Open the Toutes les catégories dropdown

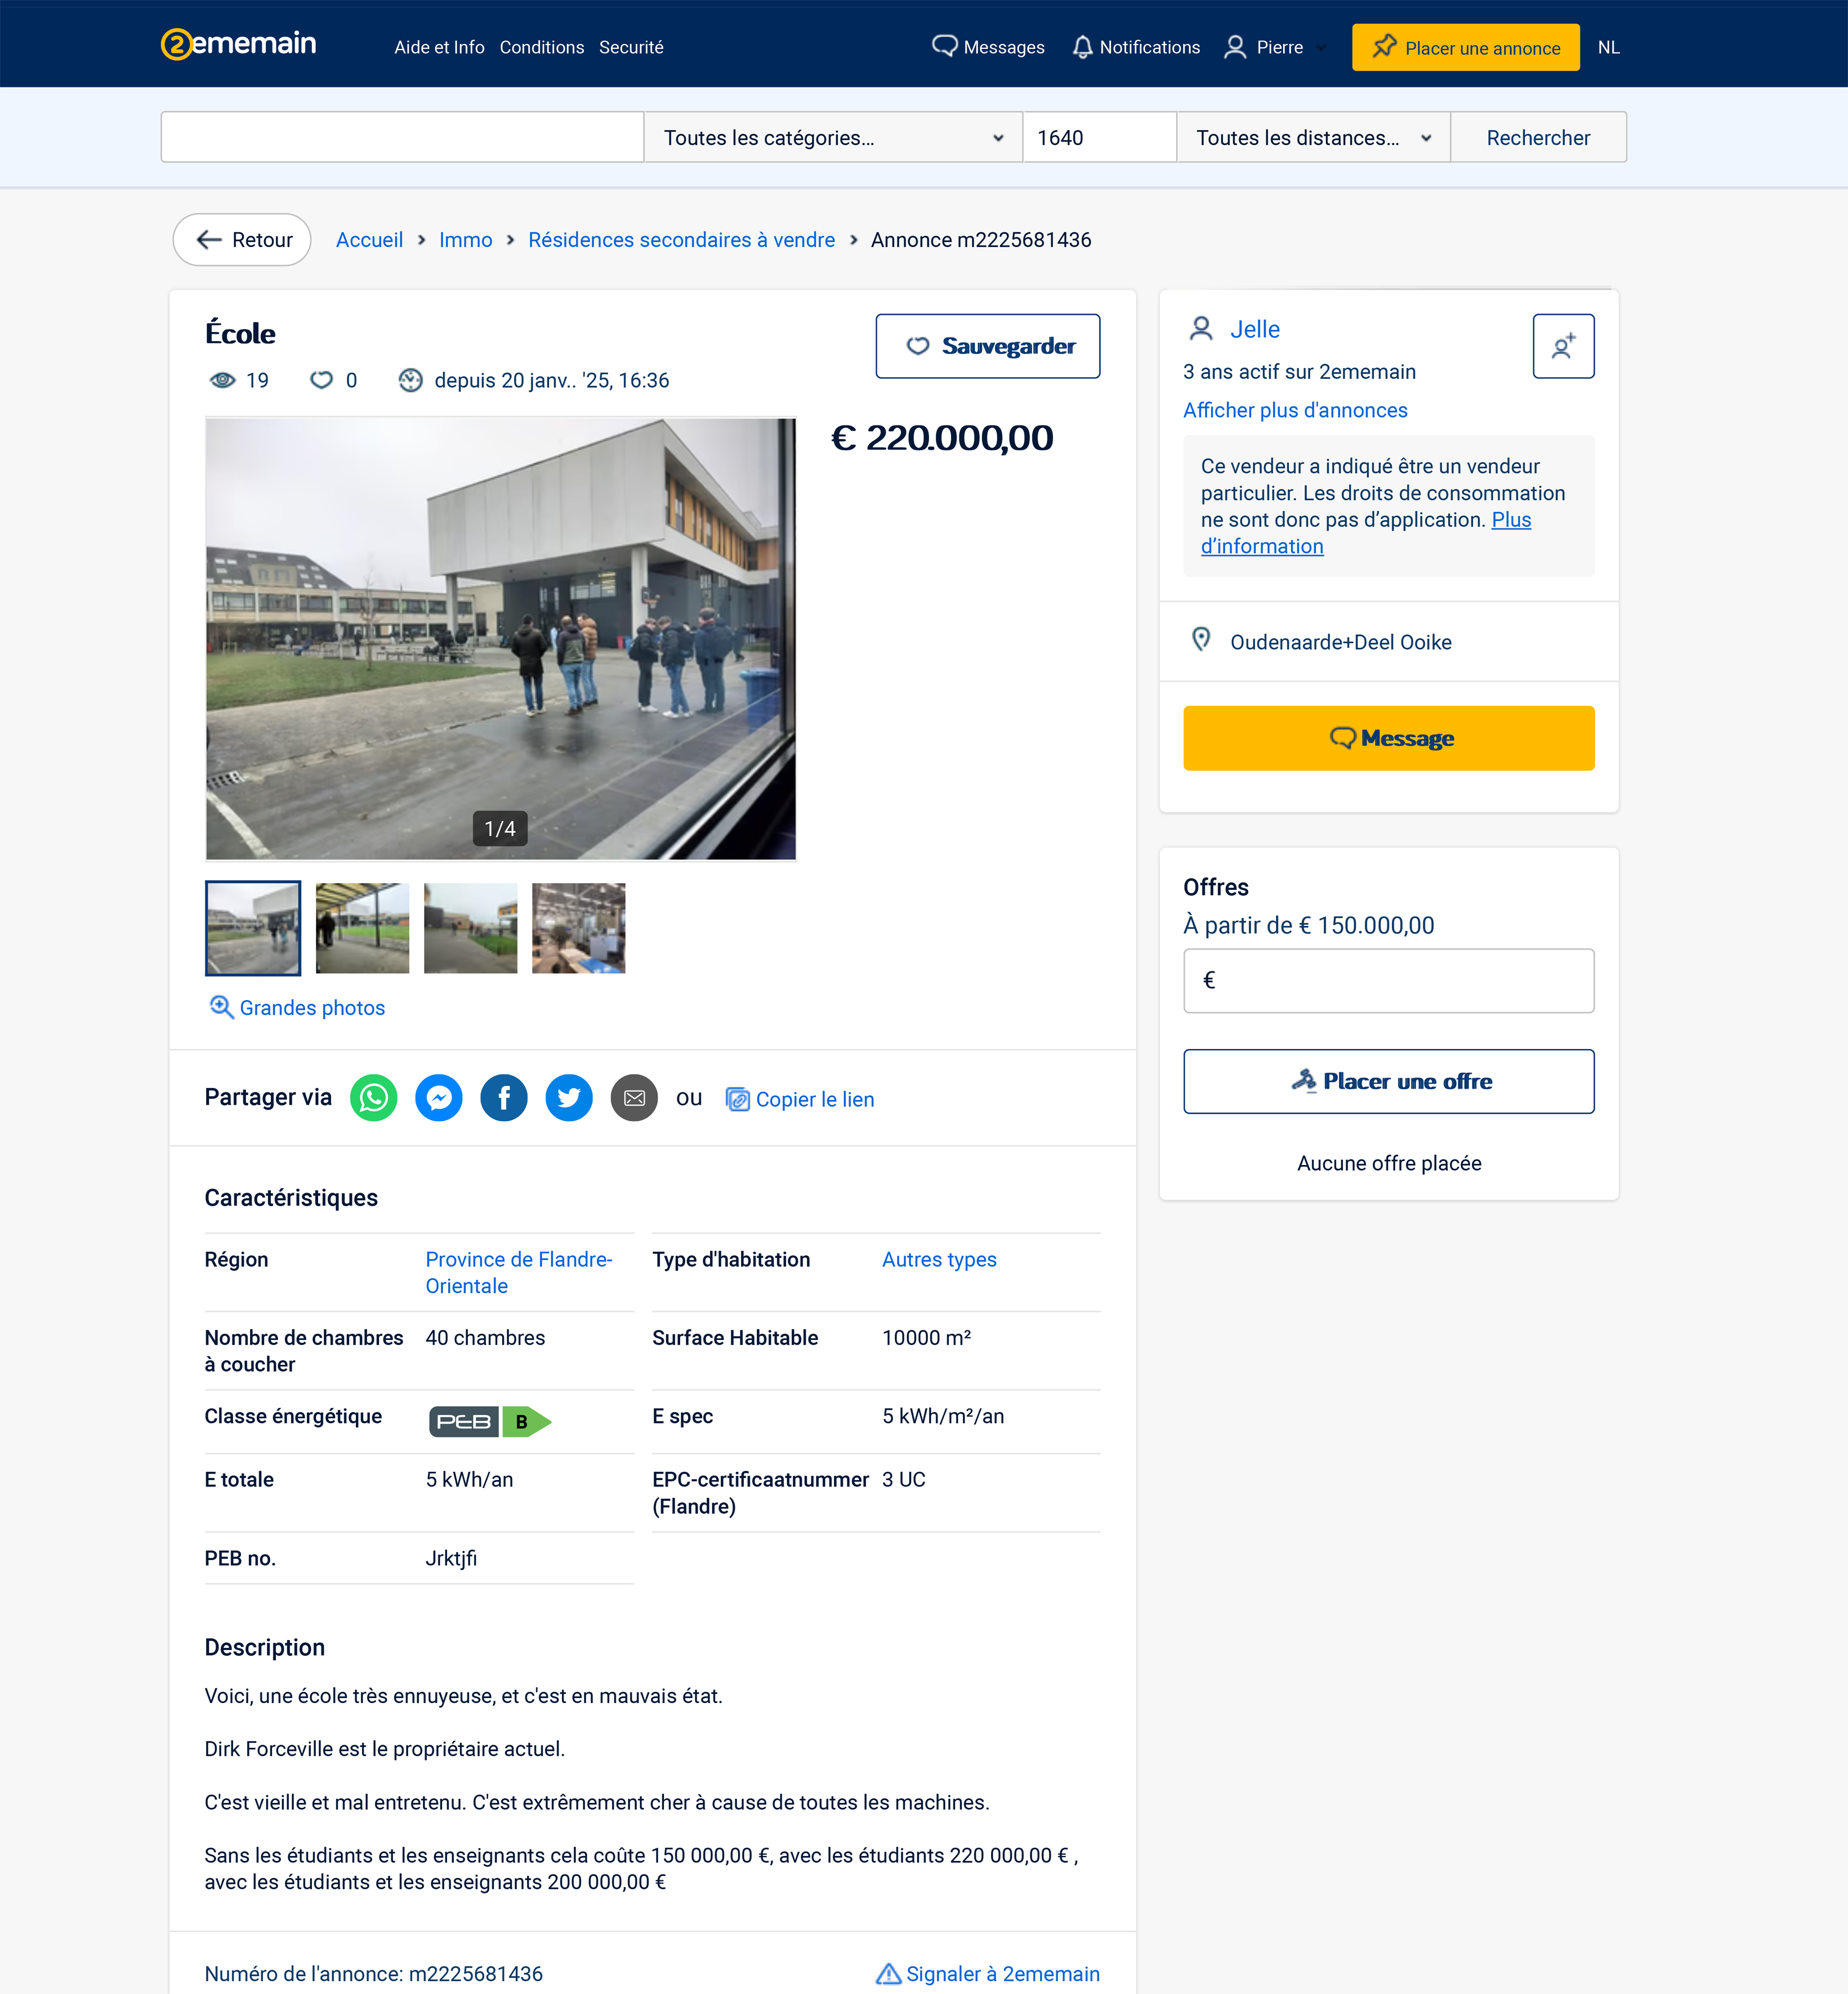coord(832,138)
